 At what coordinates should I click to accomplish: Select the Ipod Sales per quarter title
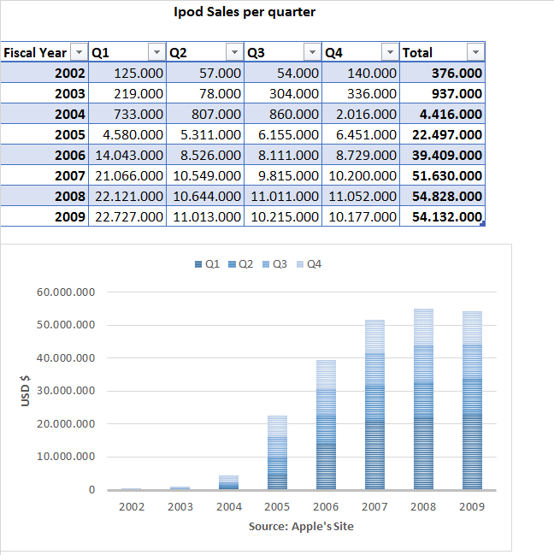pyautogui.click(x=244, y=12)
